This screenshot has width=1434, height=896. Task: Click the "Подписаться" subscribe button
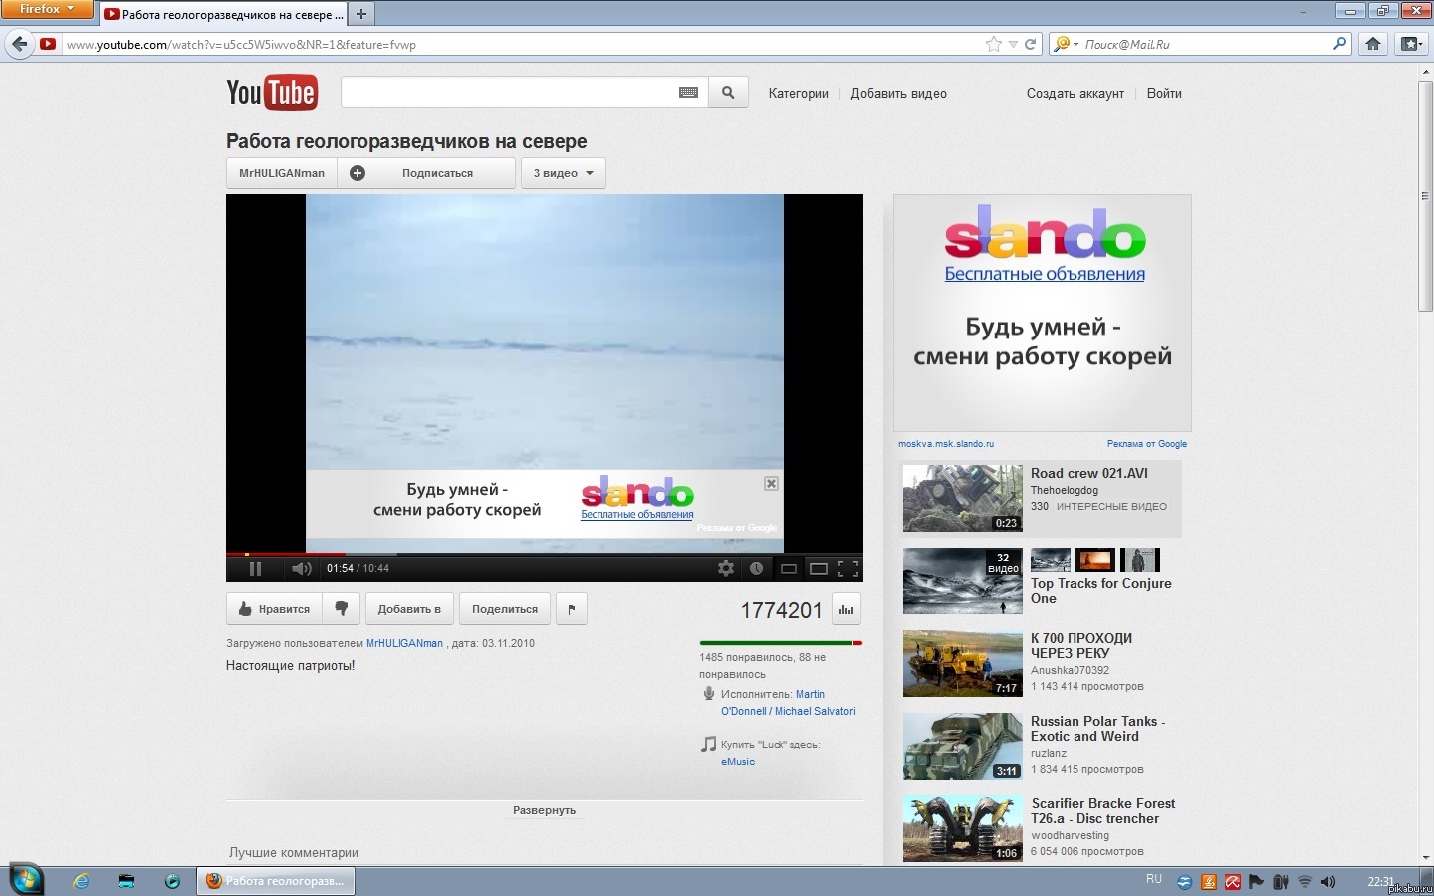[x=437, y=173]
